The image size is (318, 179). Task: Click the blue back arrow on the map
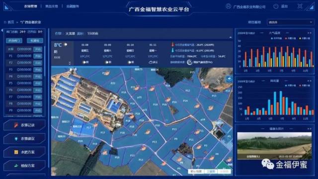(x=230, y=79)
